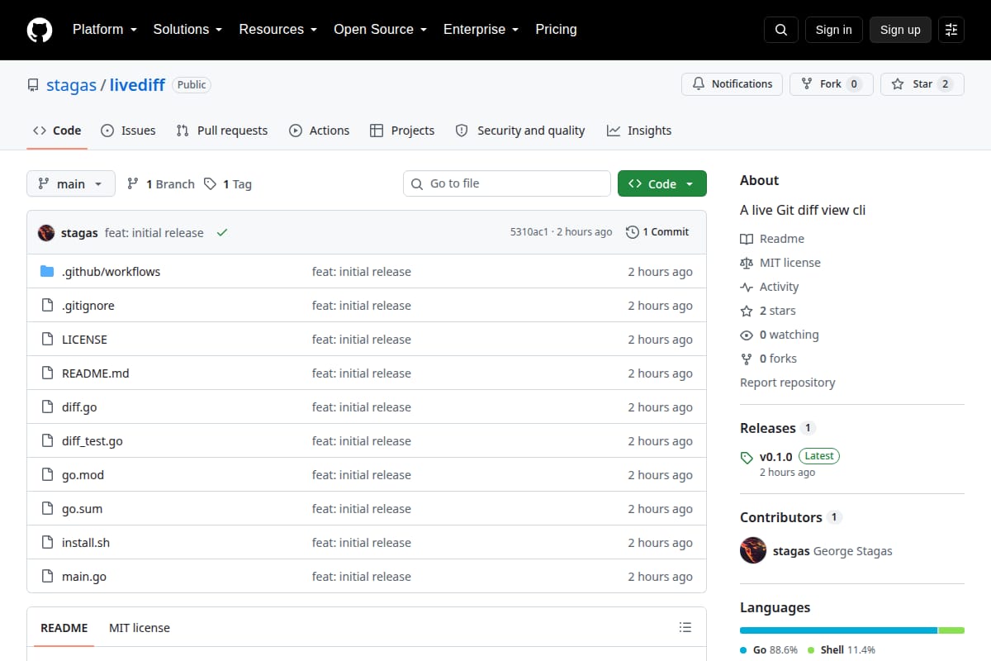Click the fork icon beside 0 forks
Viewport: 991px width, 661px height.
[x=747, y=359]
